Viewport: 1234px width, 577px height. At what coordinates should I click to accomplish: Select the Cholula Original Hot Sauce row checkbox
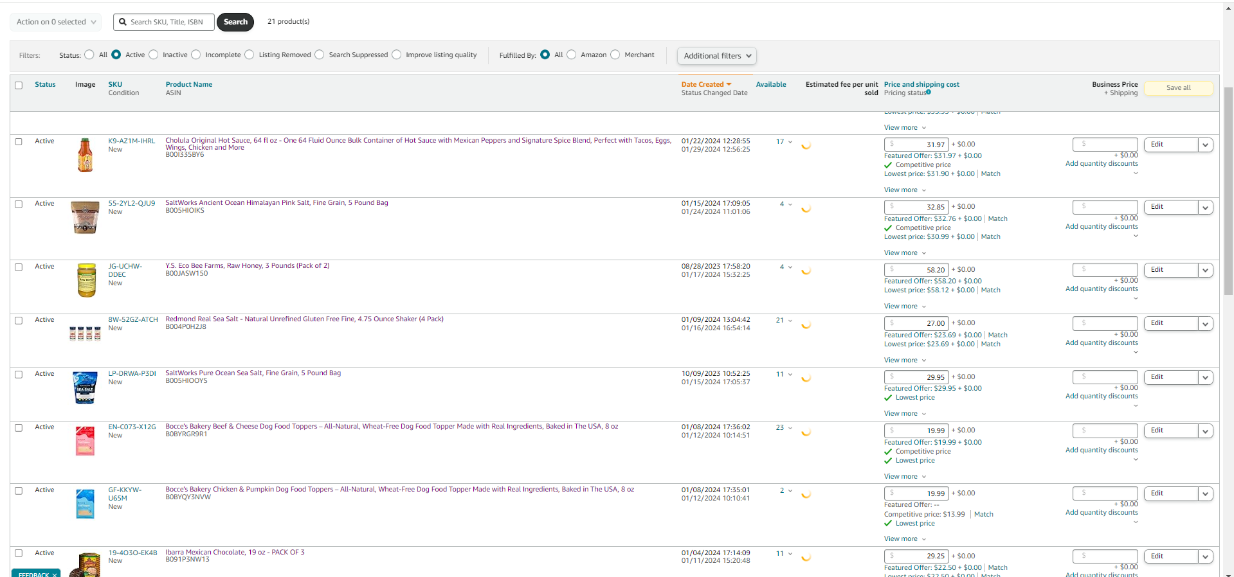point(19,141)
